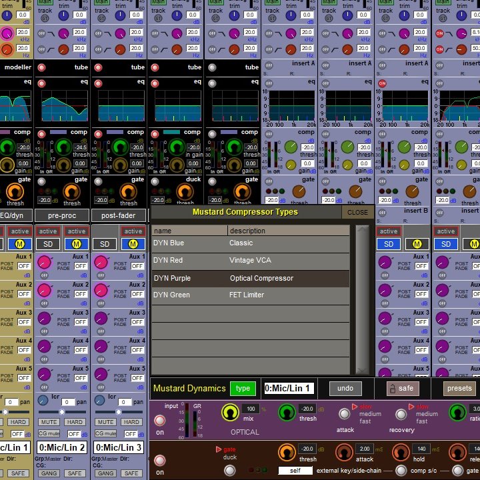The height and width of the screenshot is (480, 480).
Task: Click the yellow M button on Mic/Lin 3 channel
Action: [133, 244]
